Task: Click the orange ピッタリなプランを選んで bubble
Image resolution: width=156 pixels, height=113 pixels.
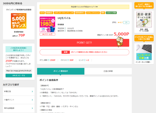Action: pos(144,38)
